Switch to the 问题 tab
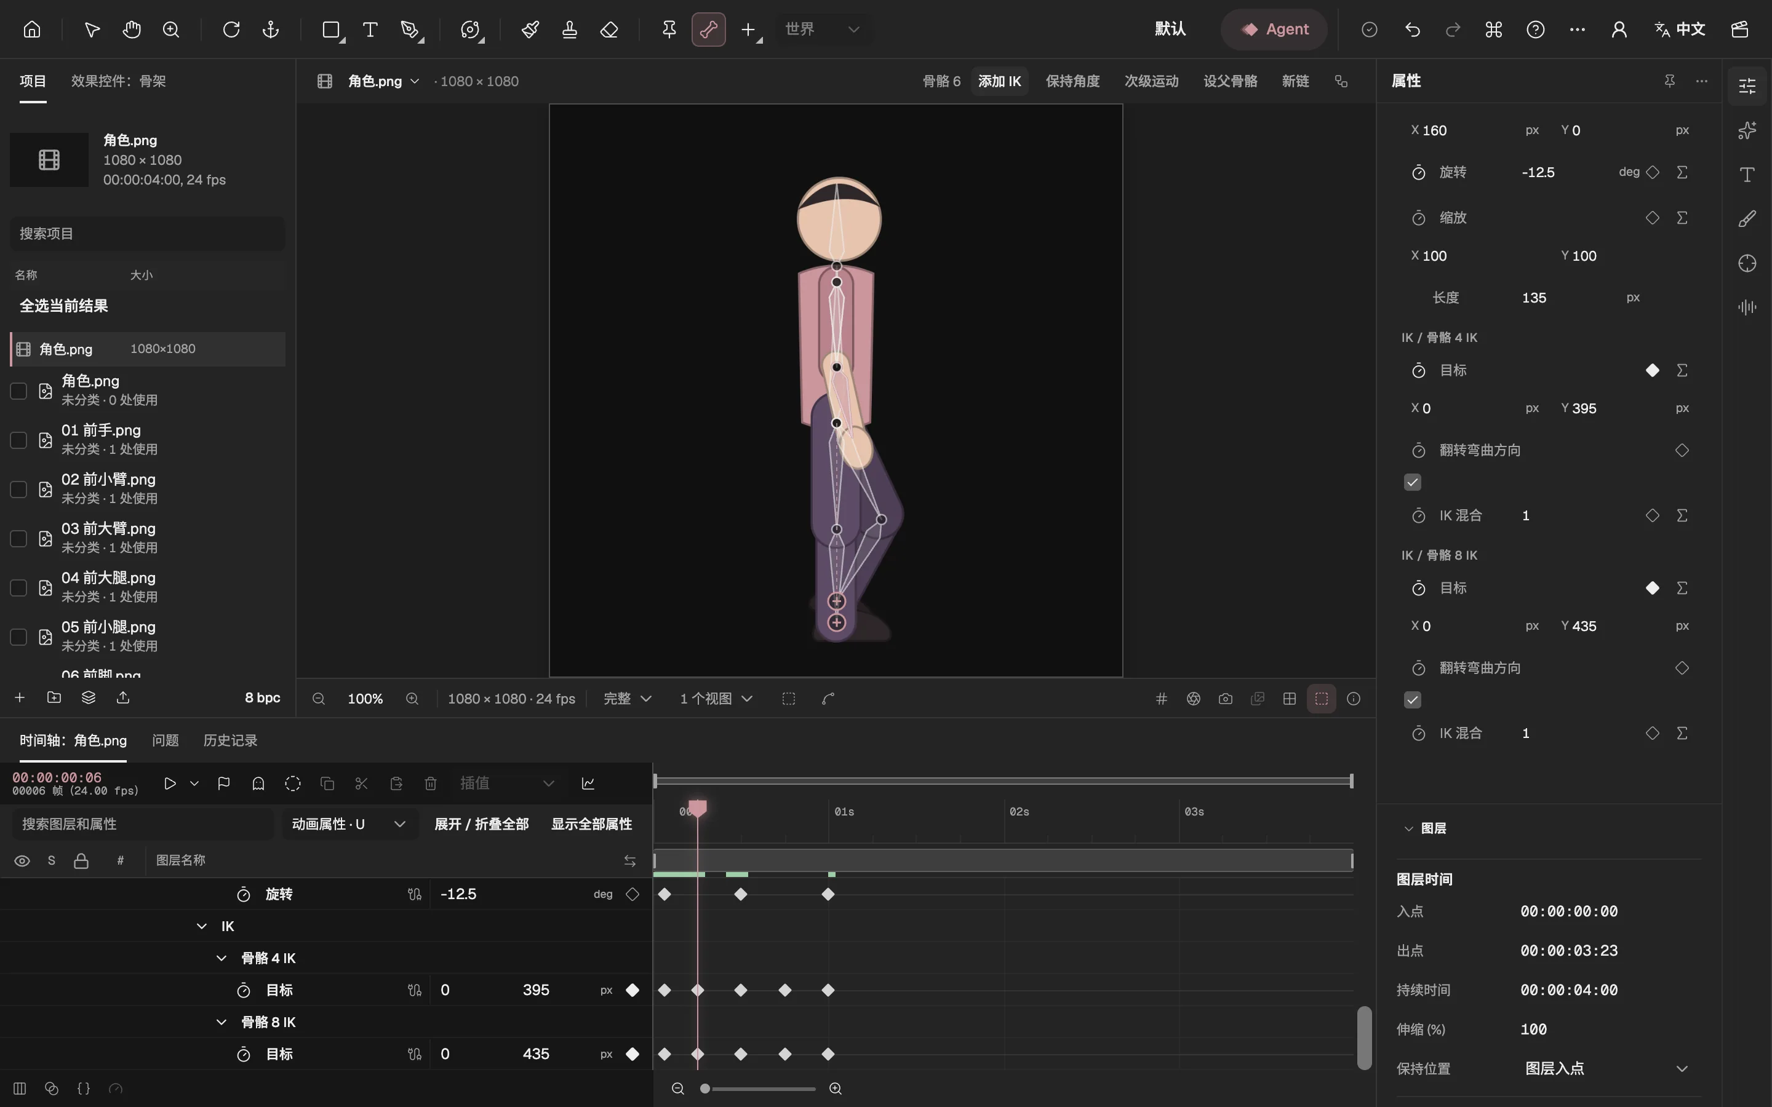 point(166,740)
